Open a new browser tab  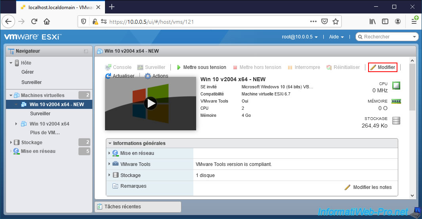(x=112, y=7)
